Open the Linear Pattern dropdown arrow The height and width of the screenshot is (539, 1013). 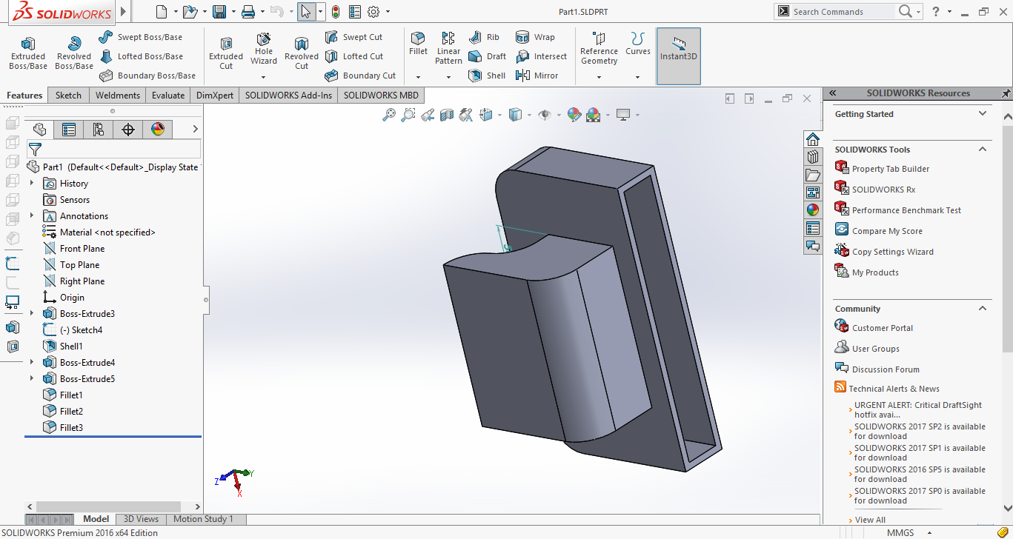[448, 77]
